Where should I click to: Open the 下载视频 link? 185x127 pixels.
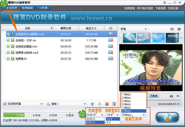[160, 8]
